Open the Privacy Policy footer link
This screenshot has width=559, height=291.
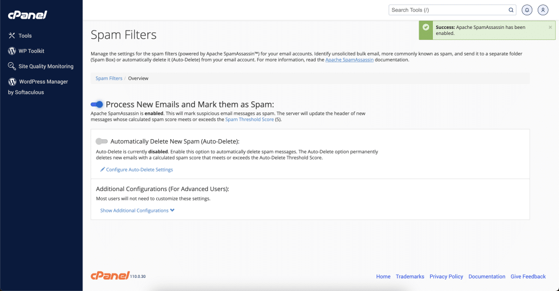(447, 277)
